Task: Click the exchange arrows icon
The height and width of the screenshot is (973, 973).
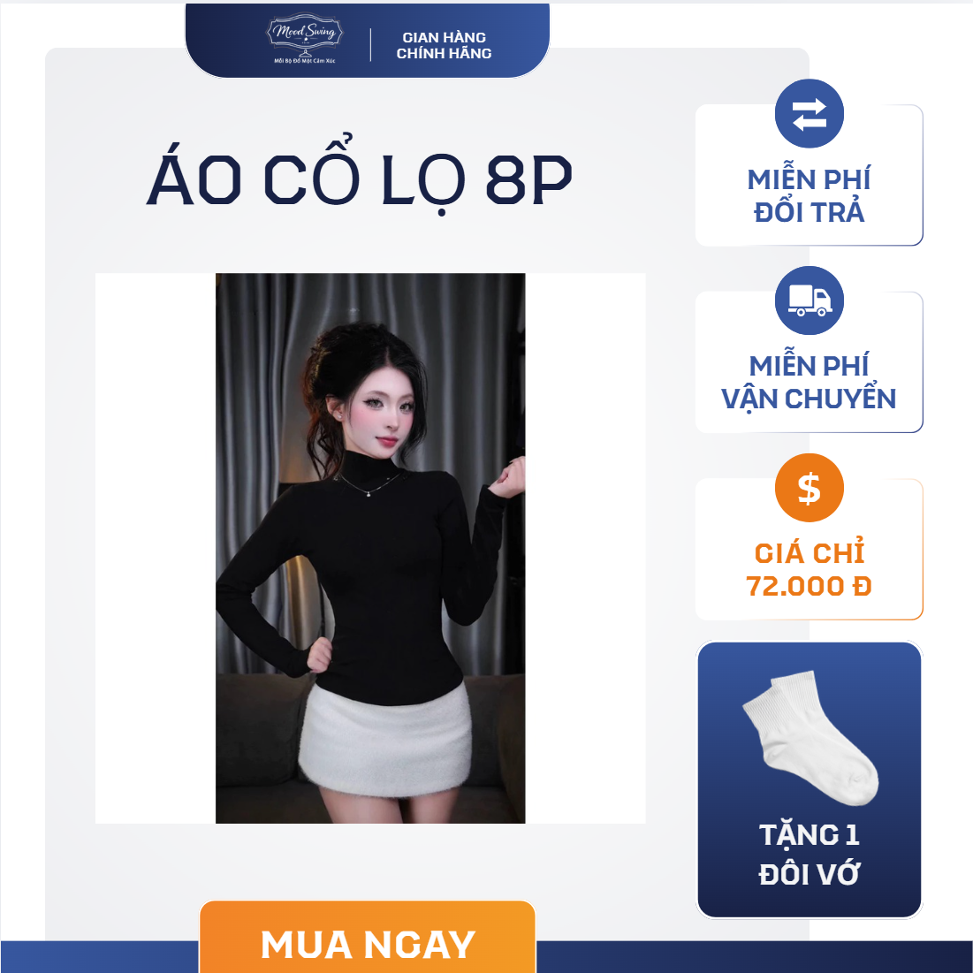Action: point(809,114)
